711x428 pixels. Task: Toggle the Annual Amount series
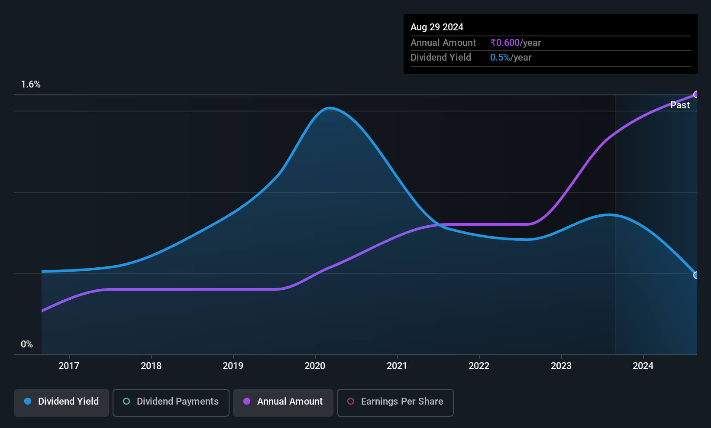pos(283,403)
